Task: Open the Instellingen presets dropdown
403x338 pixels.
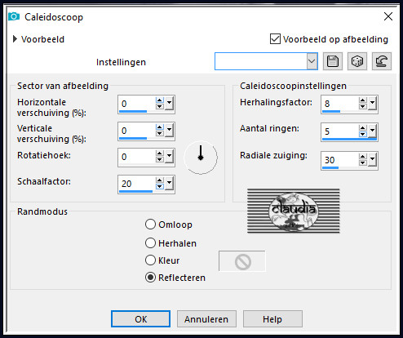Action: (312, 61)
